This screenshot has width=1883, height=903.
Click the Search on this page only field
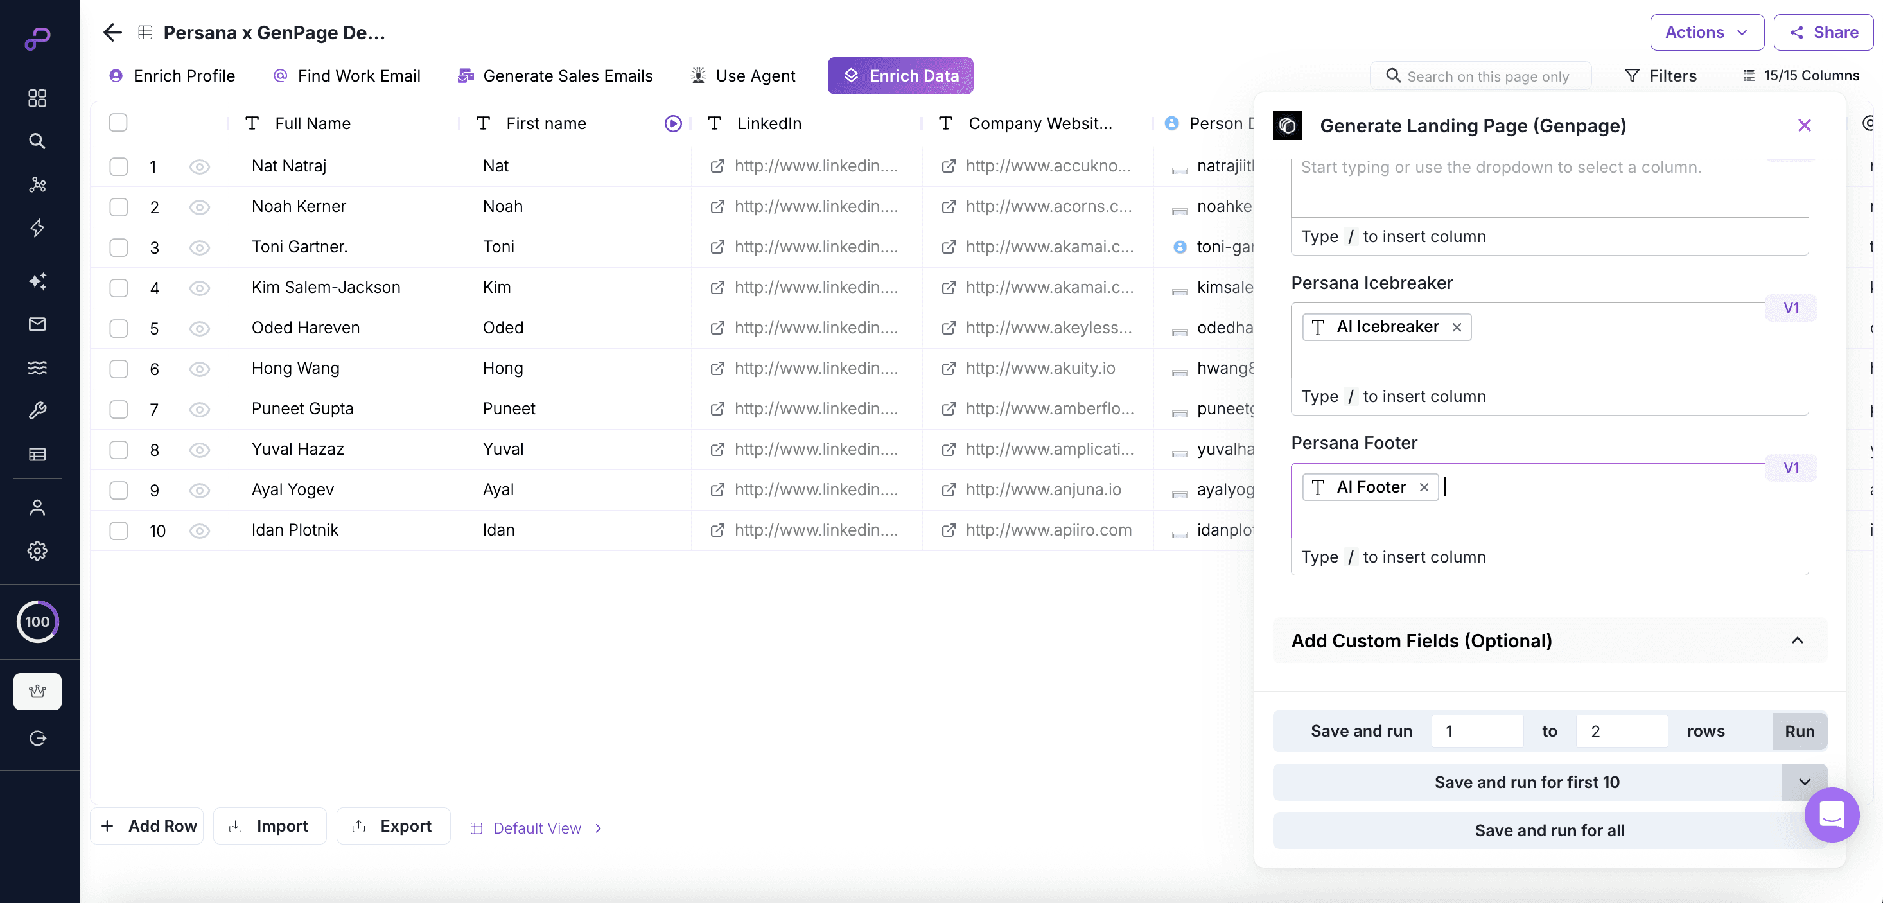coord(1487,76)
